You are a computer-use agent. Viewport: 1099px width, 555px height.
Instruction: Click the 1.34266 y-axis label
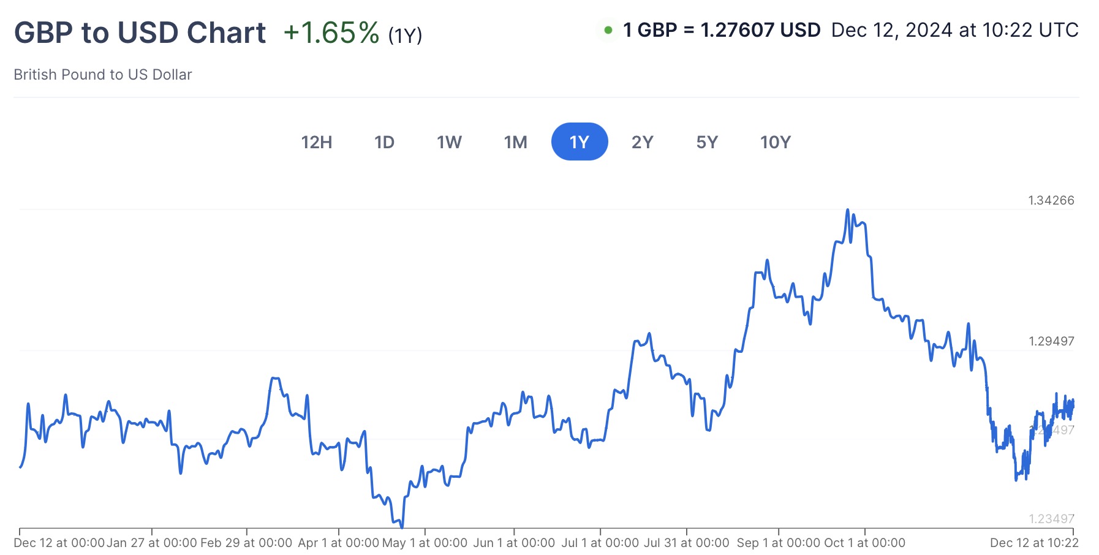1051,200
